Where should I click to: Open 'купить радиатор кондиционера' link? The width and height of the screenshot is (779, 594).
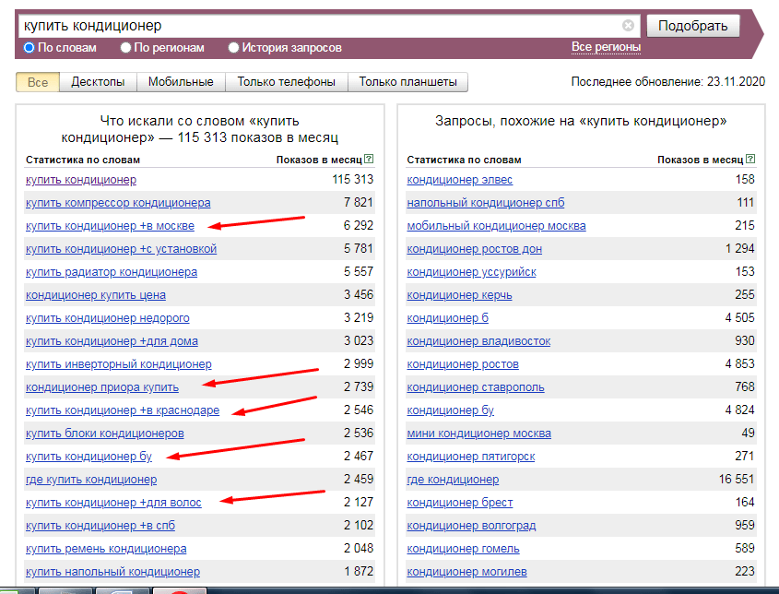tap(112, 272)
